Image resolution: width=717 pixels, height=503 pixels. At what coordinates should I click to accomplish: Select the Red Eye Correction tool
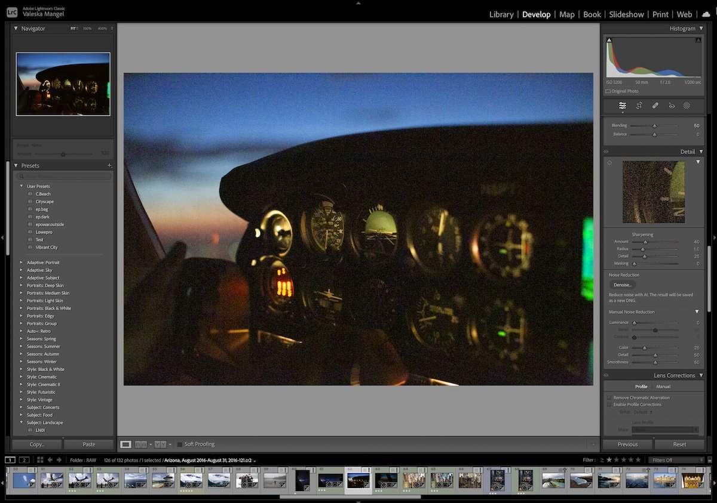[x=672, y=105]
